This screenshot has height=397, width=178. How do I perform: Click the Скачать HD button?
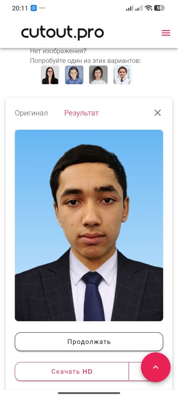click(x=72, y=372)
